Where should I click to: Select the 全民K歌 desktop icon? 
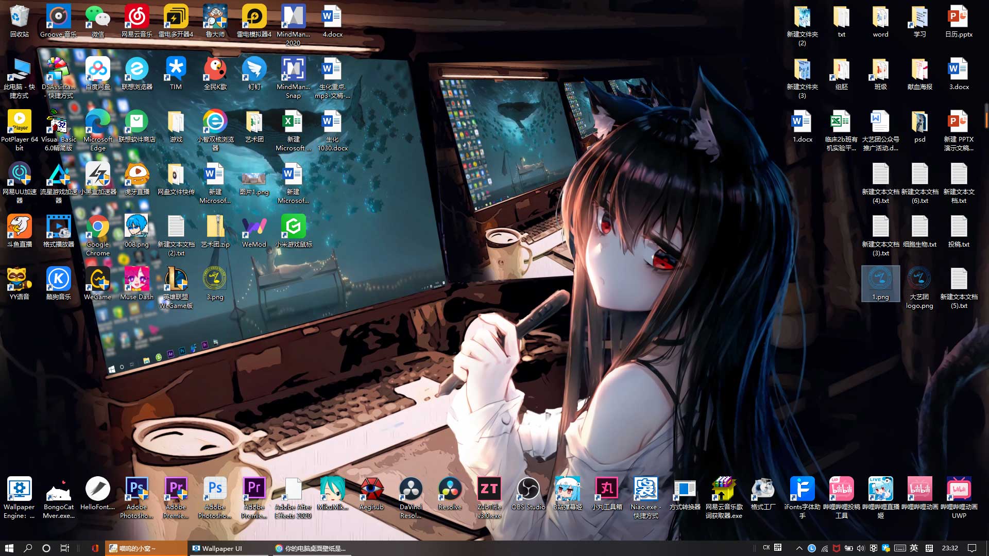(215, 74)
